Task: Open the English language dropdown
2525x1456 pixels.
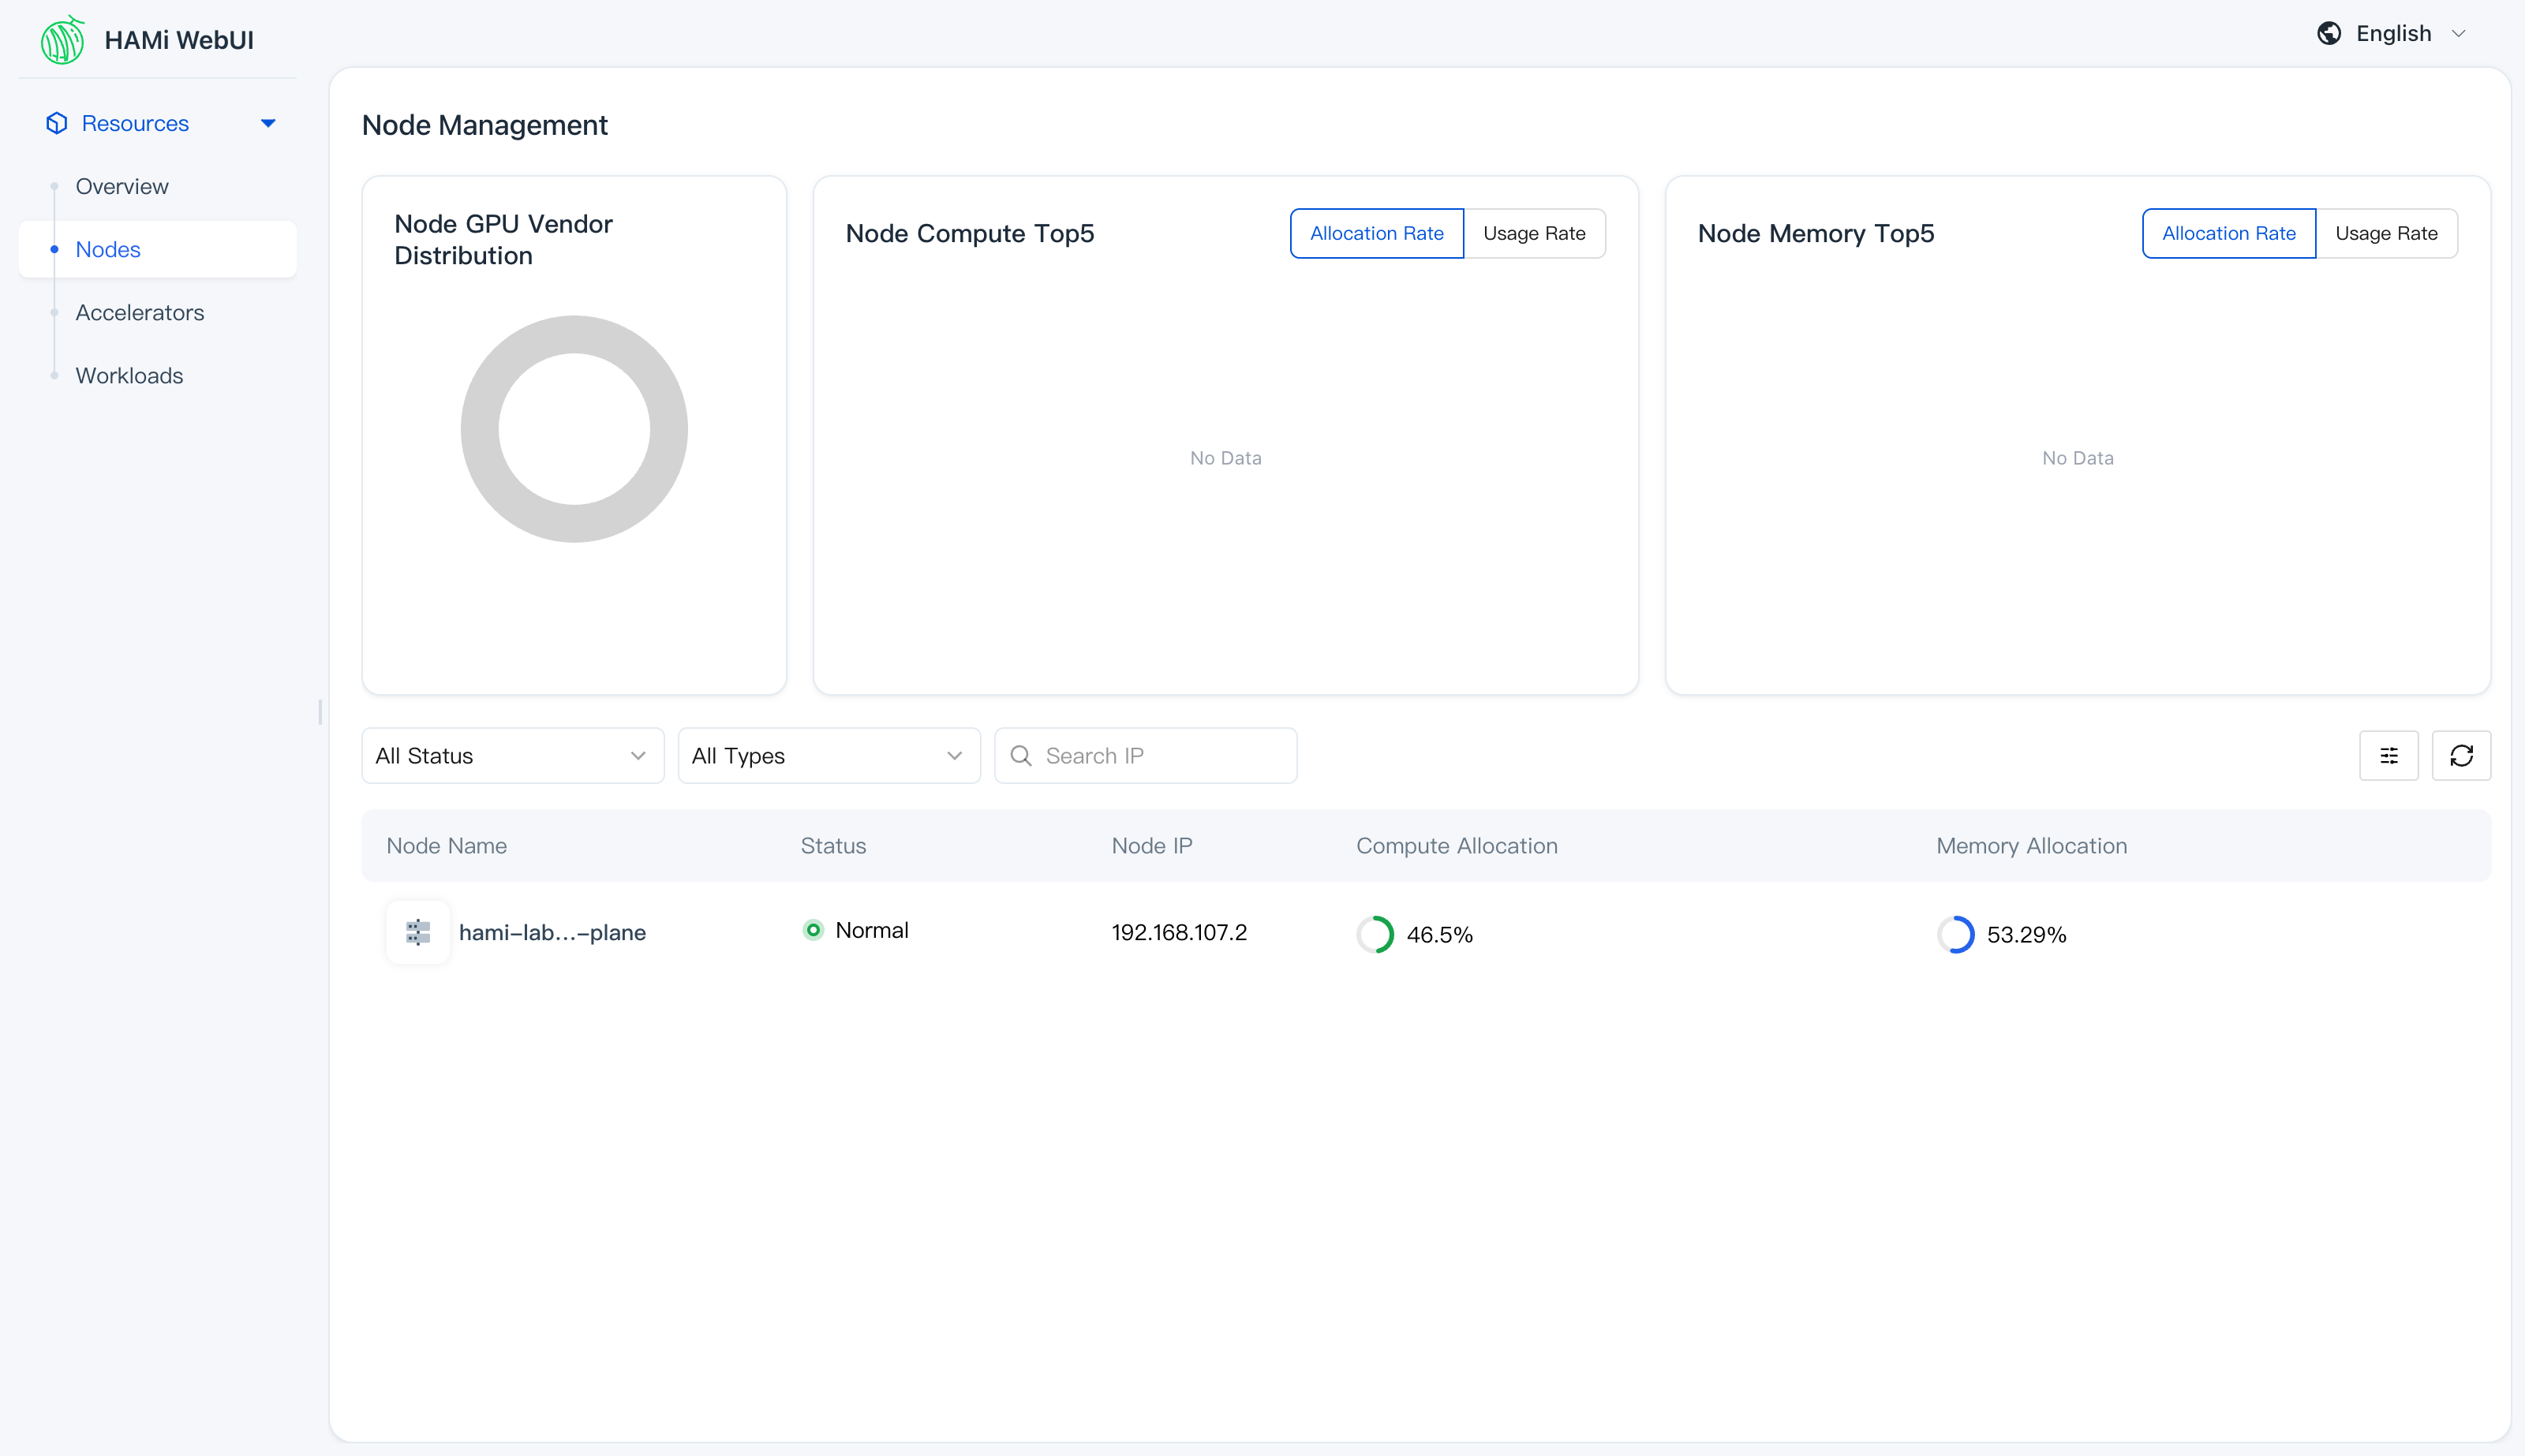Action: pos(2393,33)
